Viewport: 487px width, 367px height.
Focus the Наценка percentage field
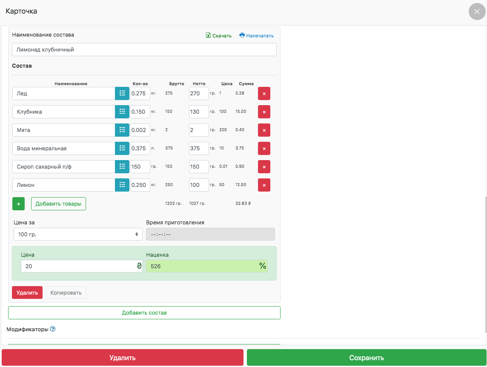[202, 266]
